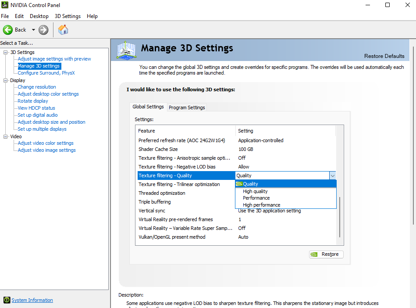416x308 pixels.
Task: Click the settings list vertical scrollbar
Action: 340,217
